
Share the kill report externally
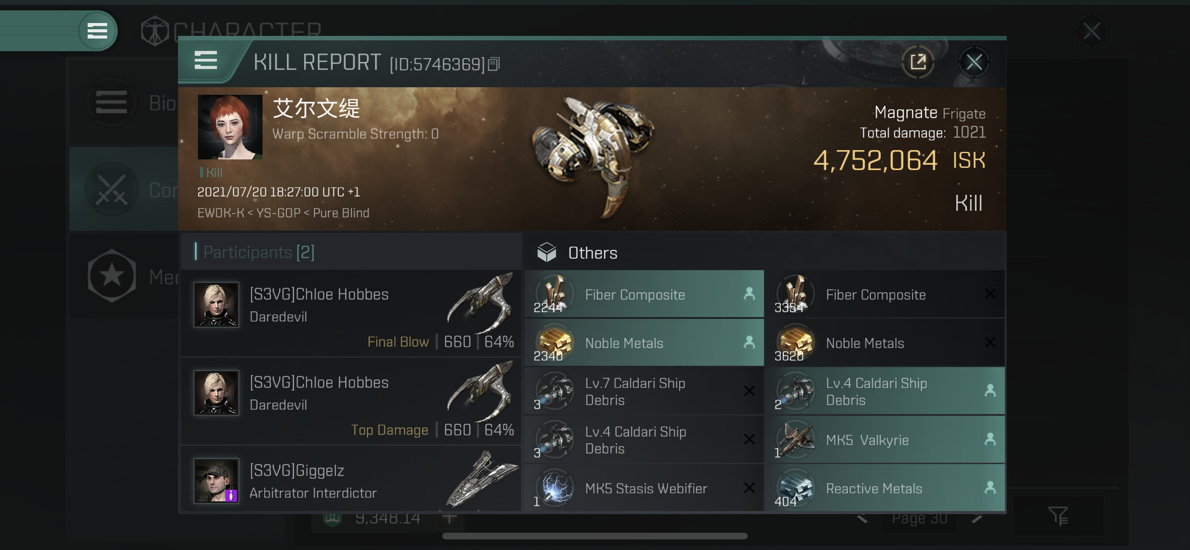(x=917, y=62)
